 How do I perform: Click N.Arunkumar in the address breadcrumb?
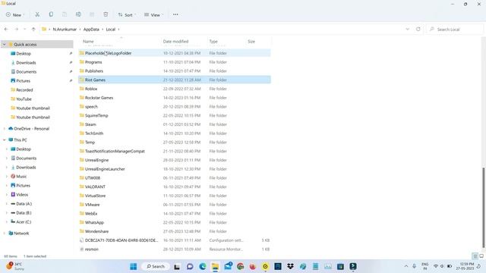tap(65, 29)
